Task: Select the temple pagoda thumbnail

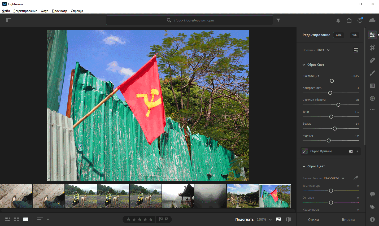Action: coord(178,196)
